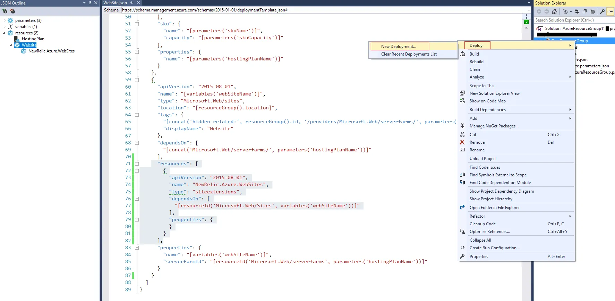Close the WebSite.json tab
The height and width of the screenshot is (301, 615).
click(x=138, y=3)
